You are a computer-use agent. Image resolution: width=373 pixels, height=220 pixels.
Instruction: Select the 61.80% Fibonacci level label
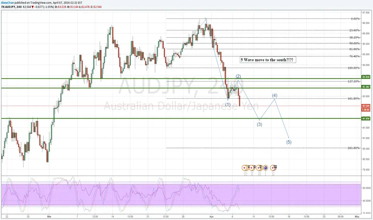click(x=355, y=49)
